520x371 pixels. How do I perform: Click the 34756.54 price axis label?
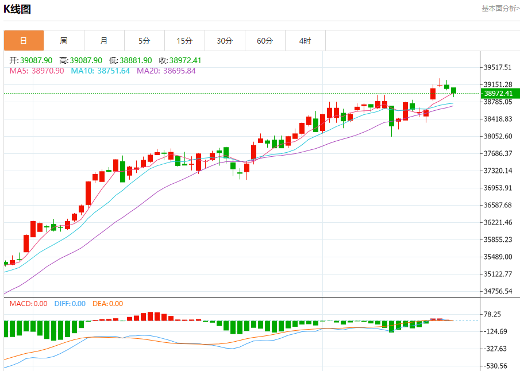pyautogui.click(x=498, y=291)
